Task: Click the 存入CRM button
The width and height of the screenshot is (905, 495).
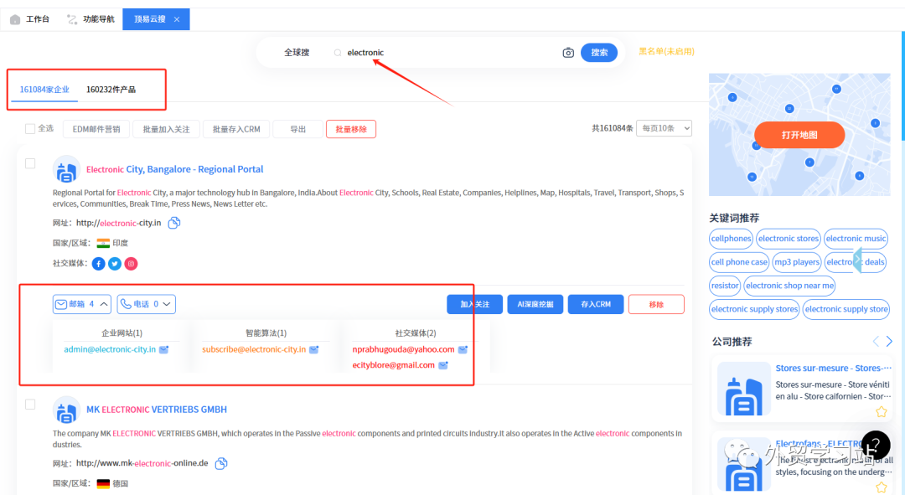Action: (596, 304)
